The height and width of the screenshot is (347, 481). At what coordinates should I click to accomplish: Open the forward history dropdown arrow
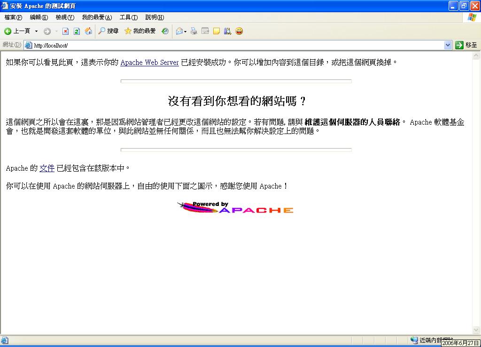click(x=56, y=31)
